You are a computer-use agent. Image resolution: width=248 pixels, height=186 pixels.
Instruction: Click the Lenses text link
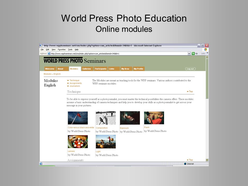click(71, 151)
